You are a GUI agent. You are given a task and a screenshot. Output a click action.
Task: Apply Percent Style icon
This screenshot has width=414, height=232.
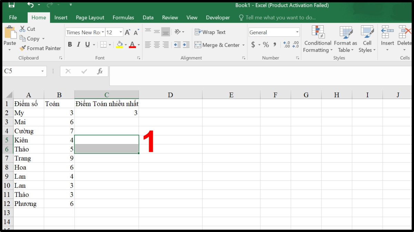266,45
